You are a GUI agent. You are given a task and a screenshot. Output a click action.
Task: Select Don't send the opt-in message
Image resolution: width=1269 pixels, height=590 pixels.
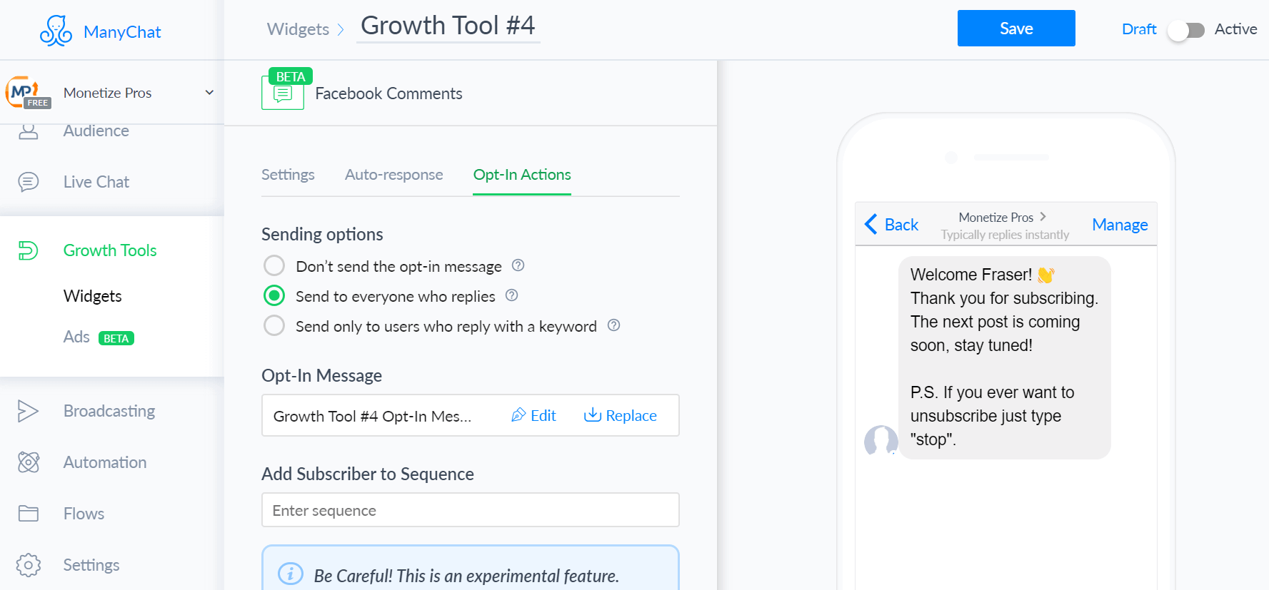tap(274, 265)
